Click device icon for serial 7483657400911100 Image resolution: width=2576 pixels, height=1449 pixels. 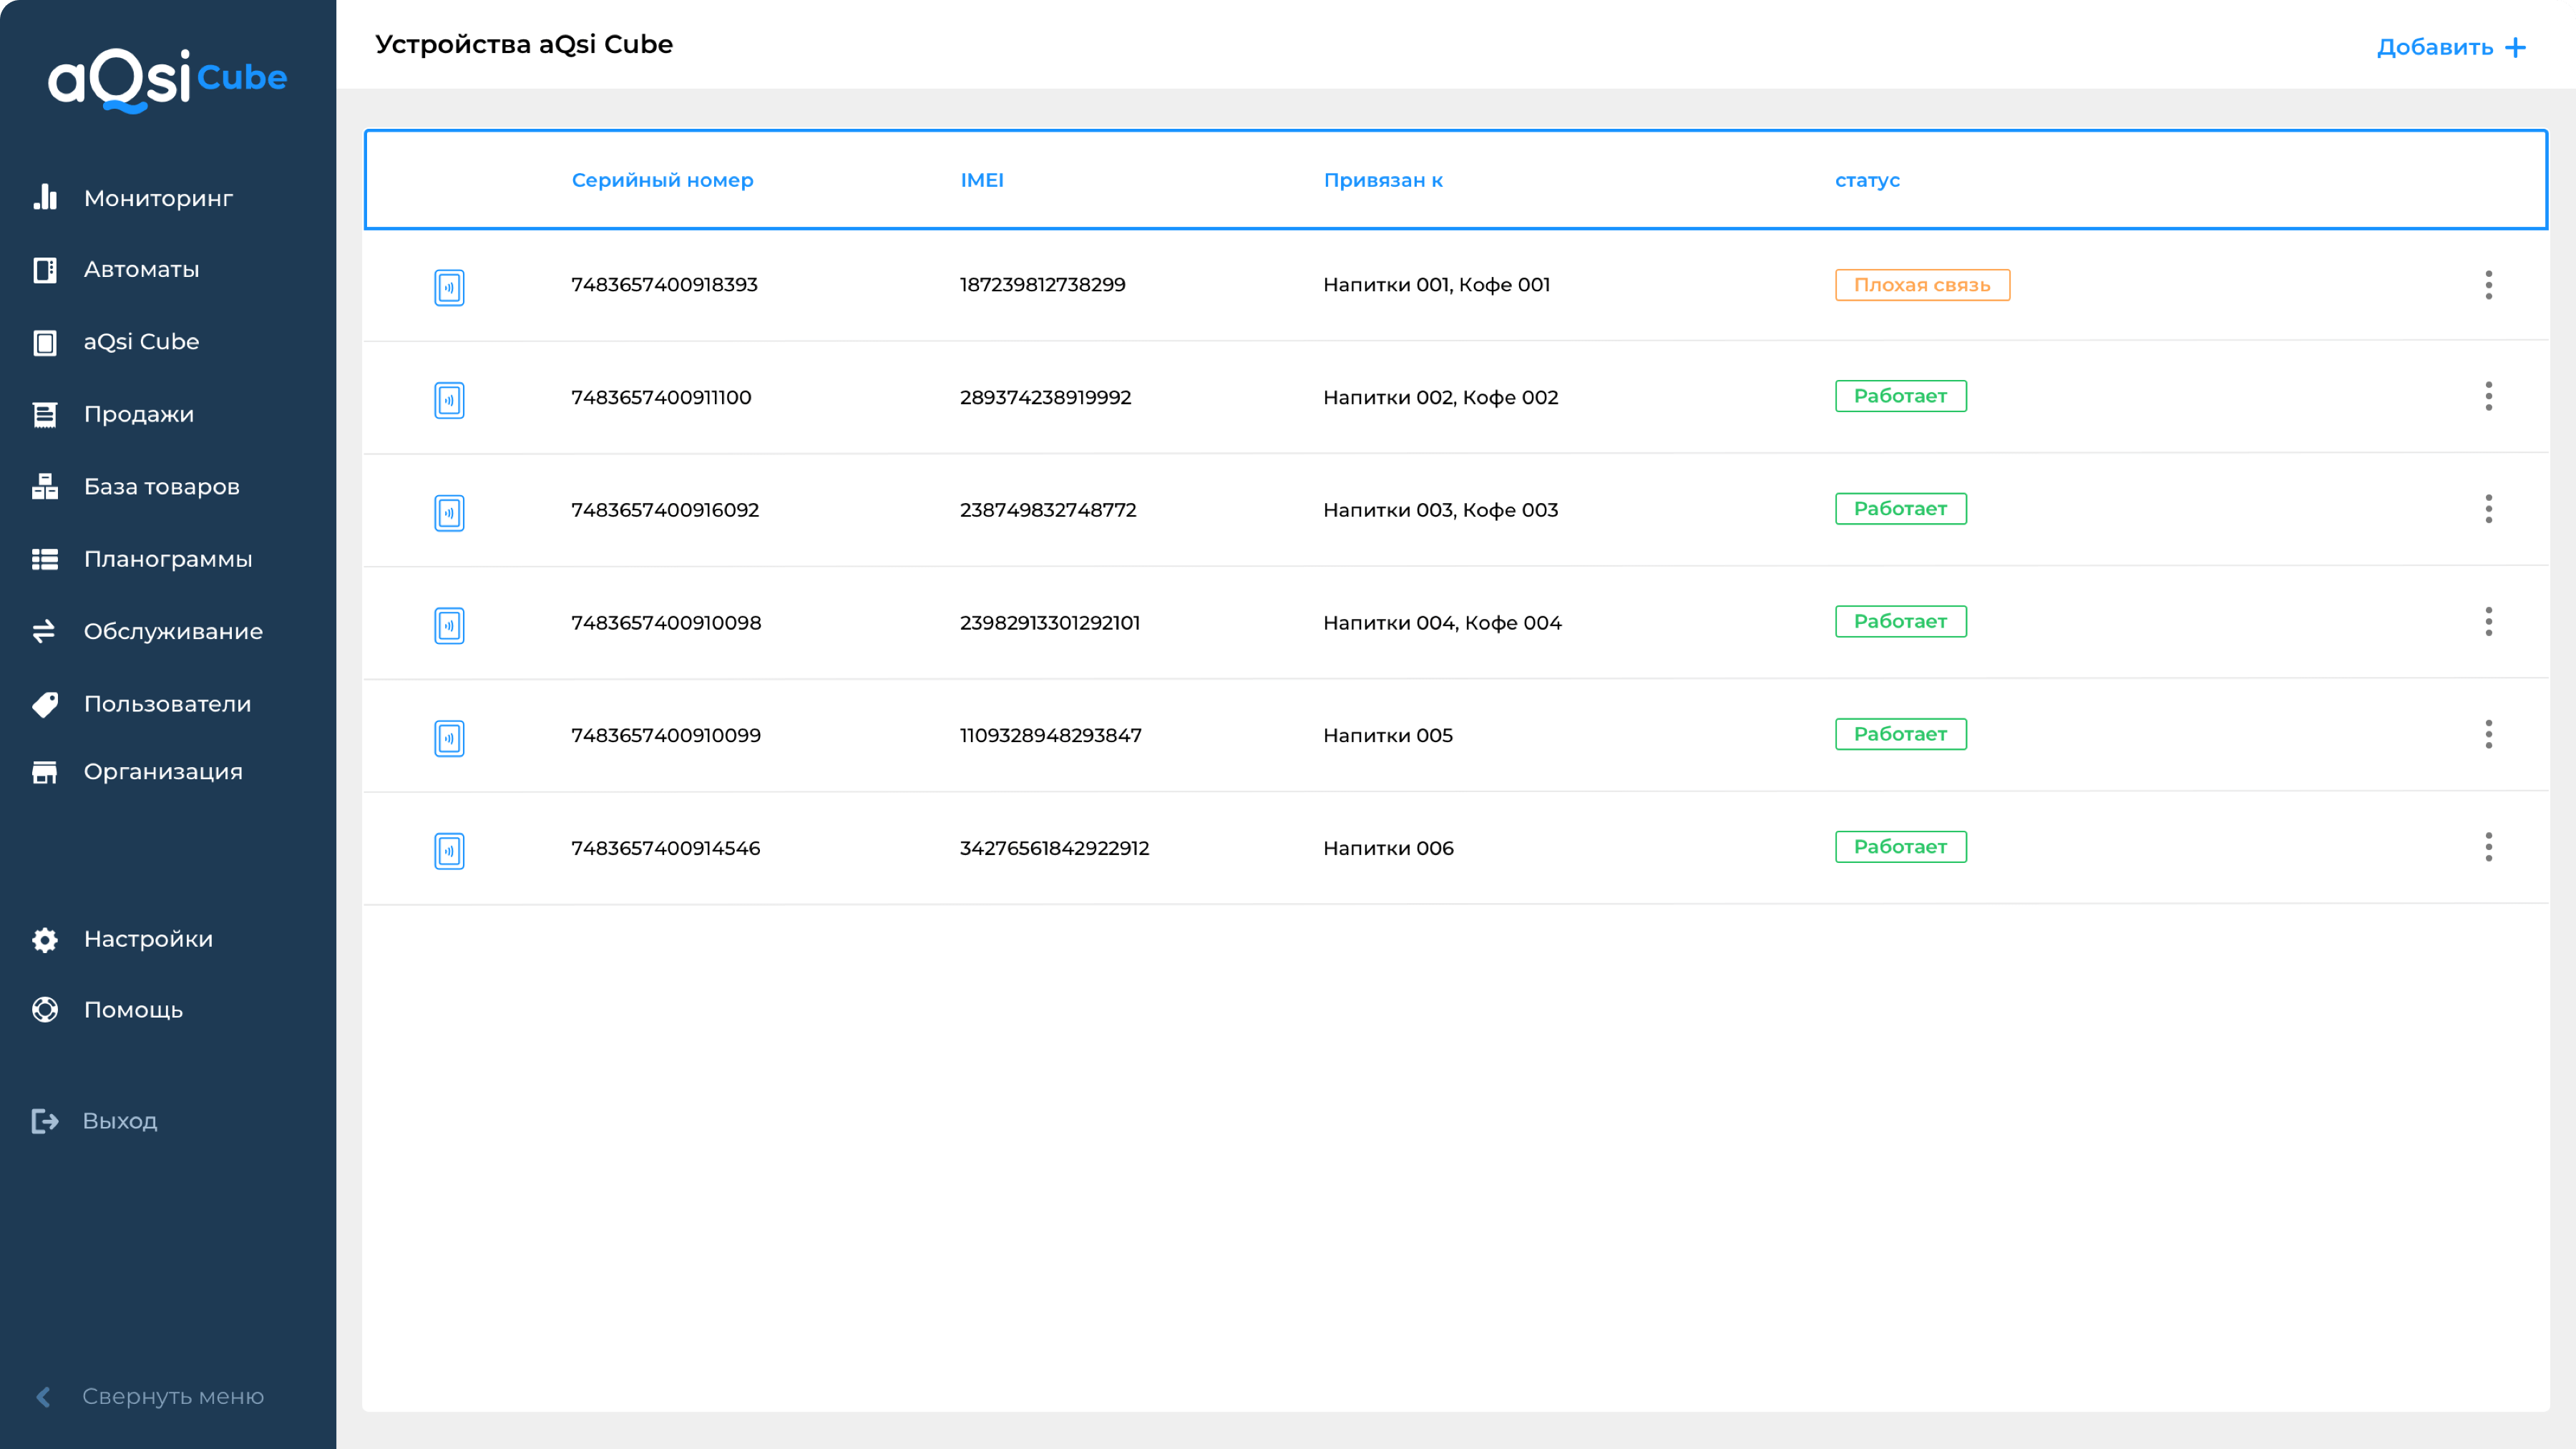coord(449,400)
